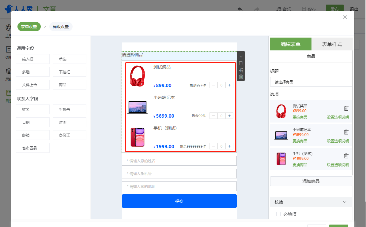The image size is (366, 227).
Task: Click the 标题 title input field
Action: point(311,82)
